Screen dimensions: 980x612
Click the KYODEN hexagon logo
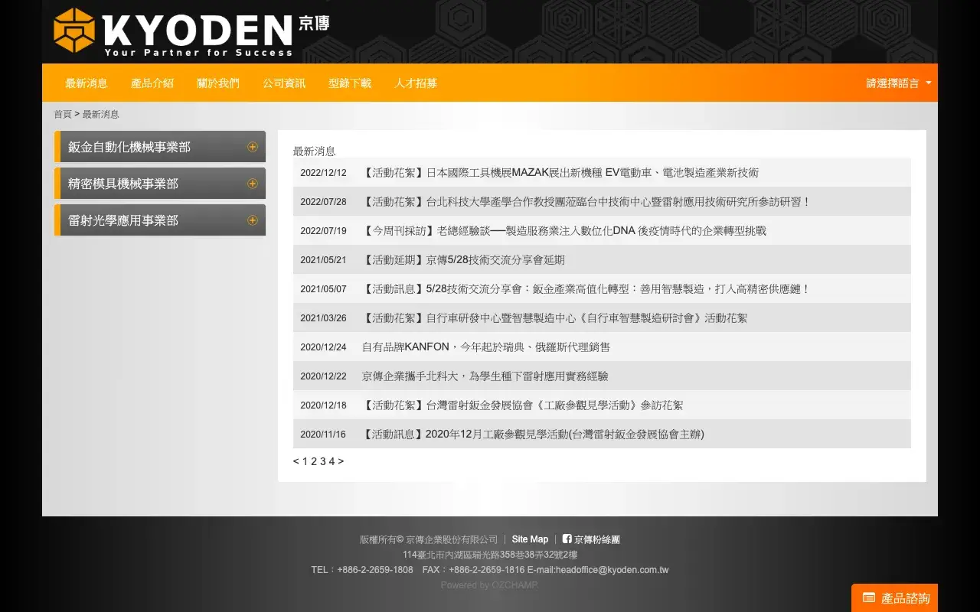pos(74,31)
